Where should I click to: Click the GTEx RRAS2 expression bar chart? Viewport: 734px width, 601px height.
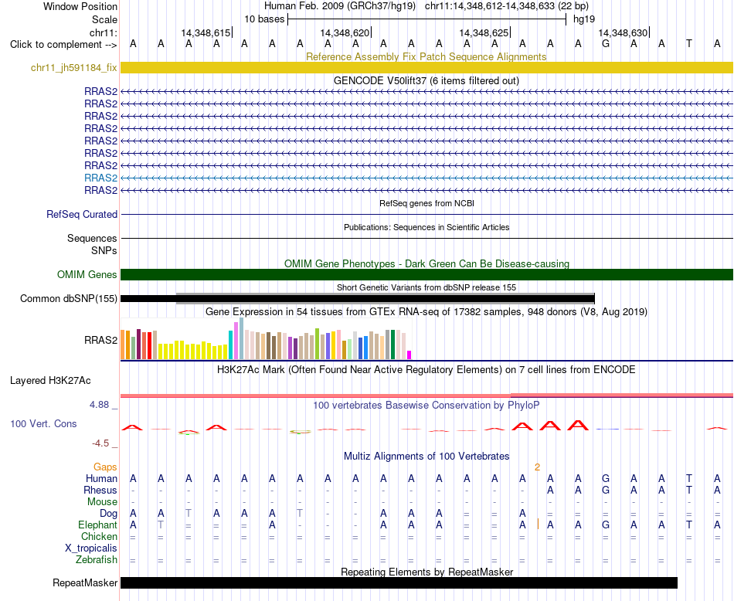266,339
